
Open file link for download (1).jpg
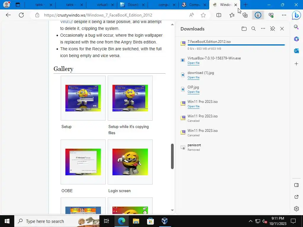click(x=194, y=77)
